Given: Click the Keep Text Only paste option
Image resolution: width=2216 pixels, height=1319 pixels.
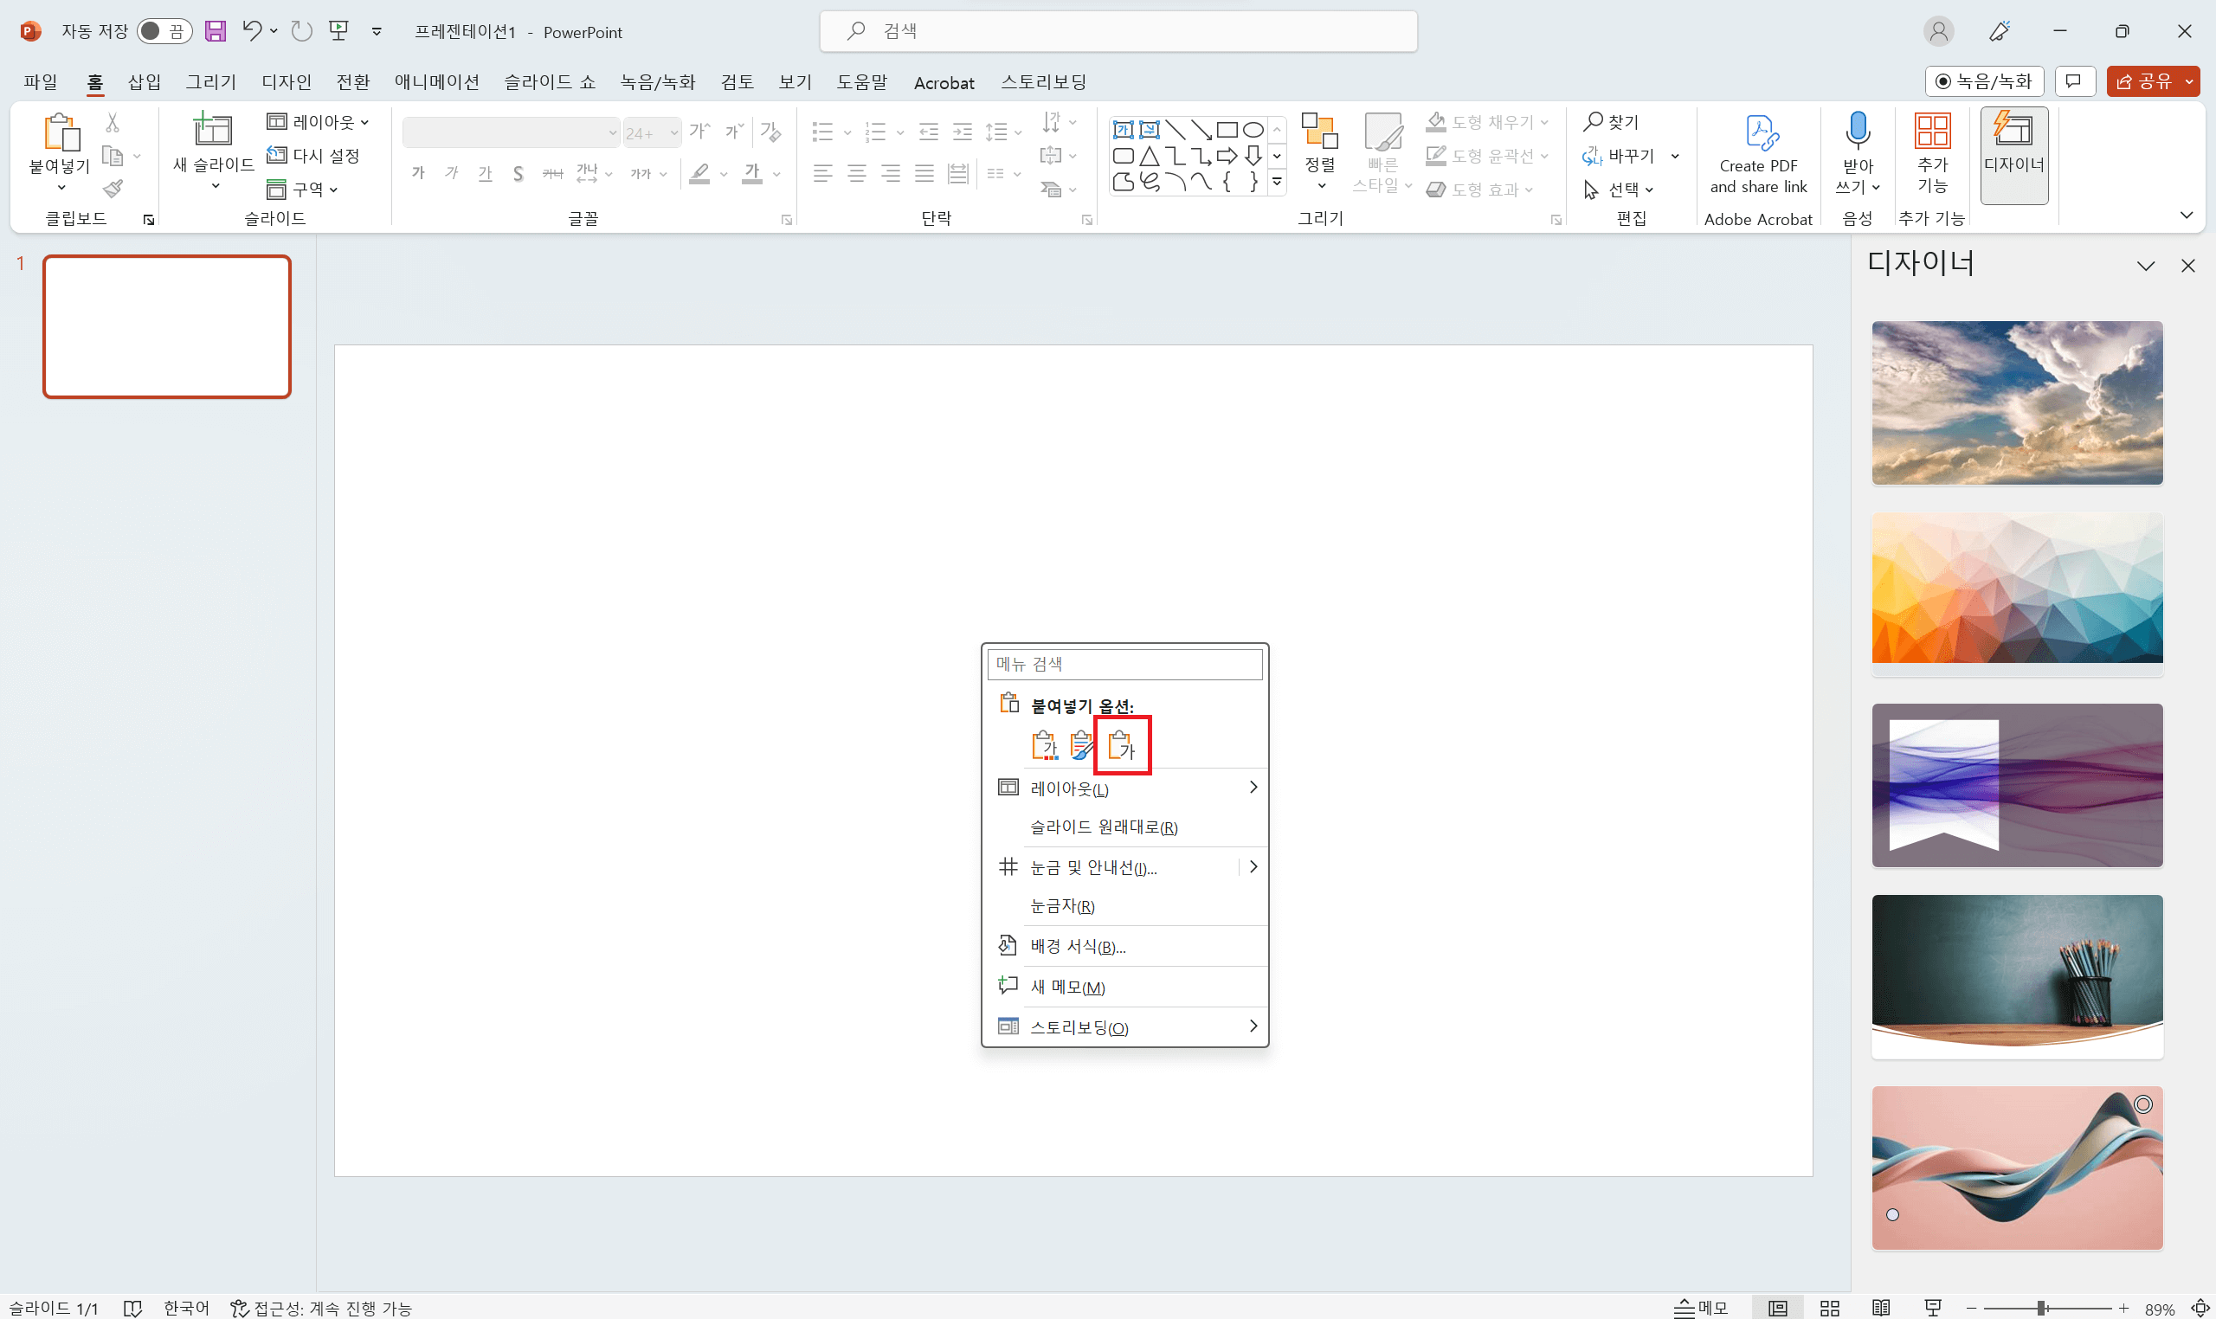Looking at the screenshot, I should tap(1122, 745).
